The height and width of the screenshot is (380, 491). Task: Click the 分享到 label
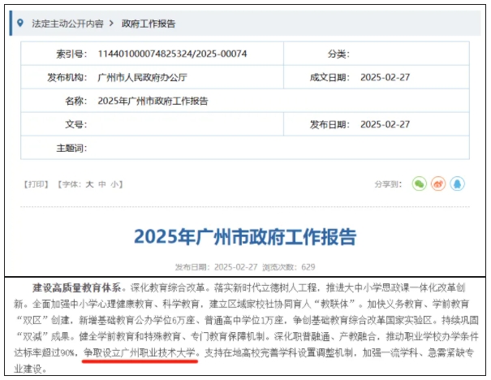[388, 184]
